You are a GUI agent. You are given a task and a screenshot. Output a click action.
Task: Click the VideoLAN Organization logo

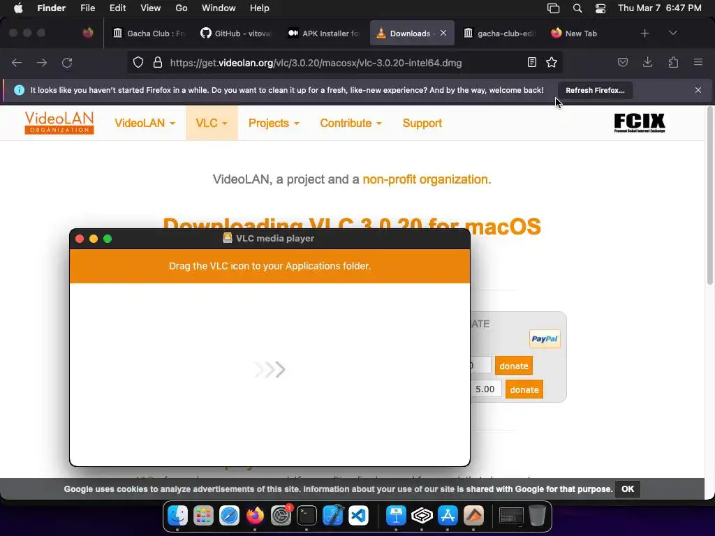point(59,123)
